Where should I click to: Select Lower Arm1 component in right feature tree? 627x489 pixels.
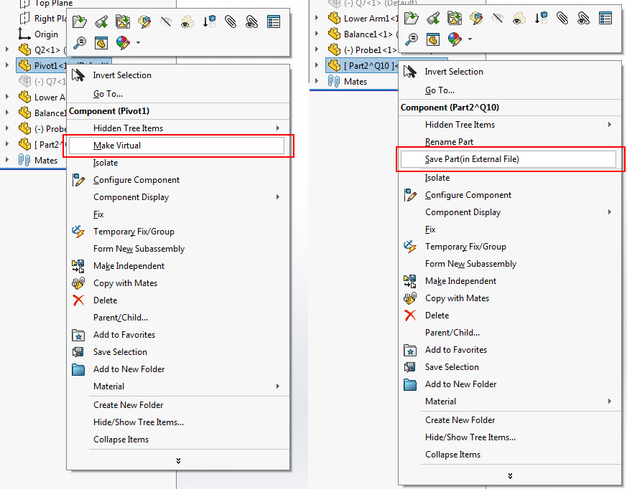pyautogui.click(x=366, y=19)
